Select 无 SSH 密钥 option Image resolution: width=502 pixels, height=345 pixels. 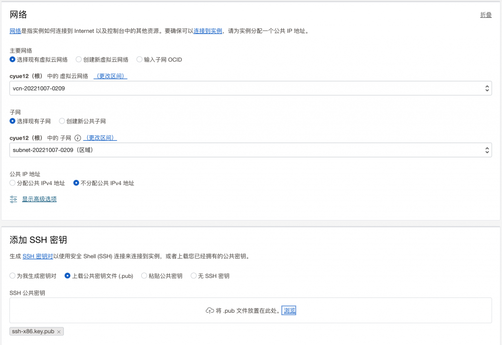(x=194, y=276)
